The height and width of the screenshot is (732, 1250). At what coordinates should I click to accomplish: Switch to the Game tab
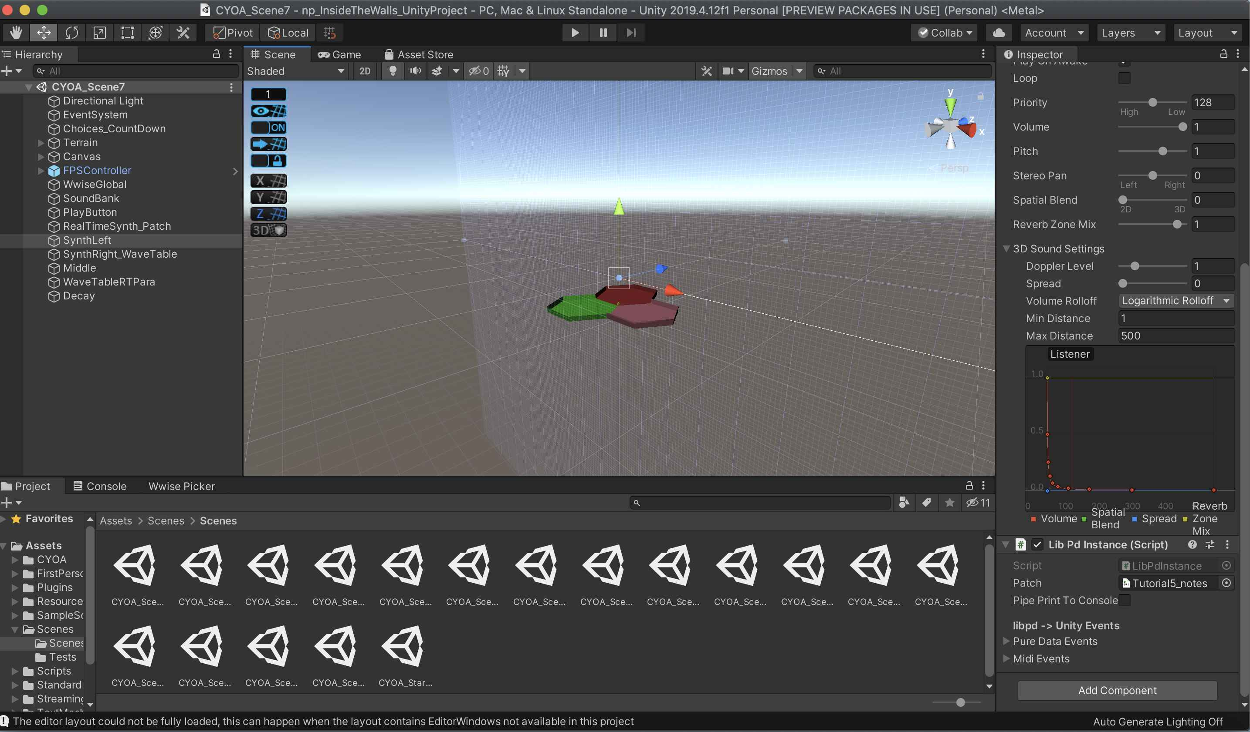coord(340,54)
